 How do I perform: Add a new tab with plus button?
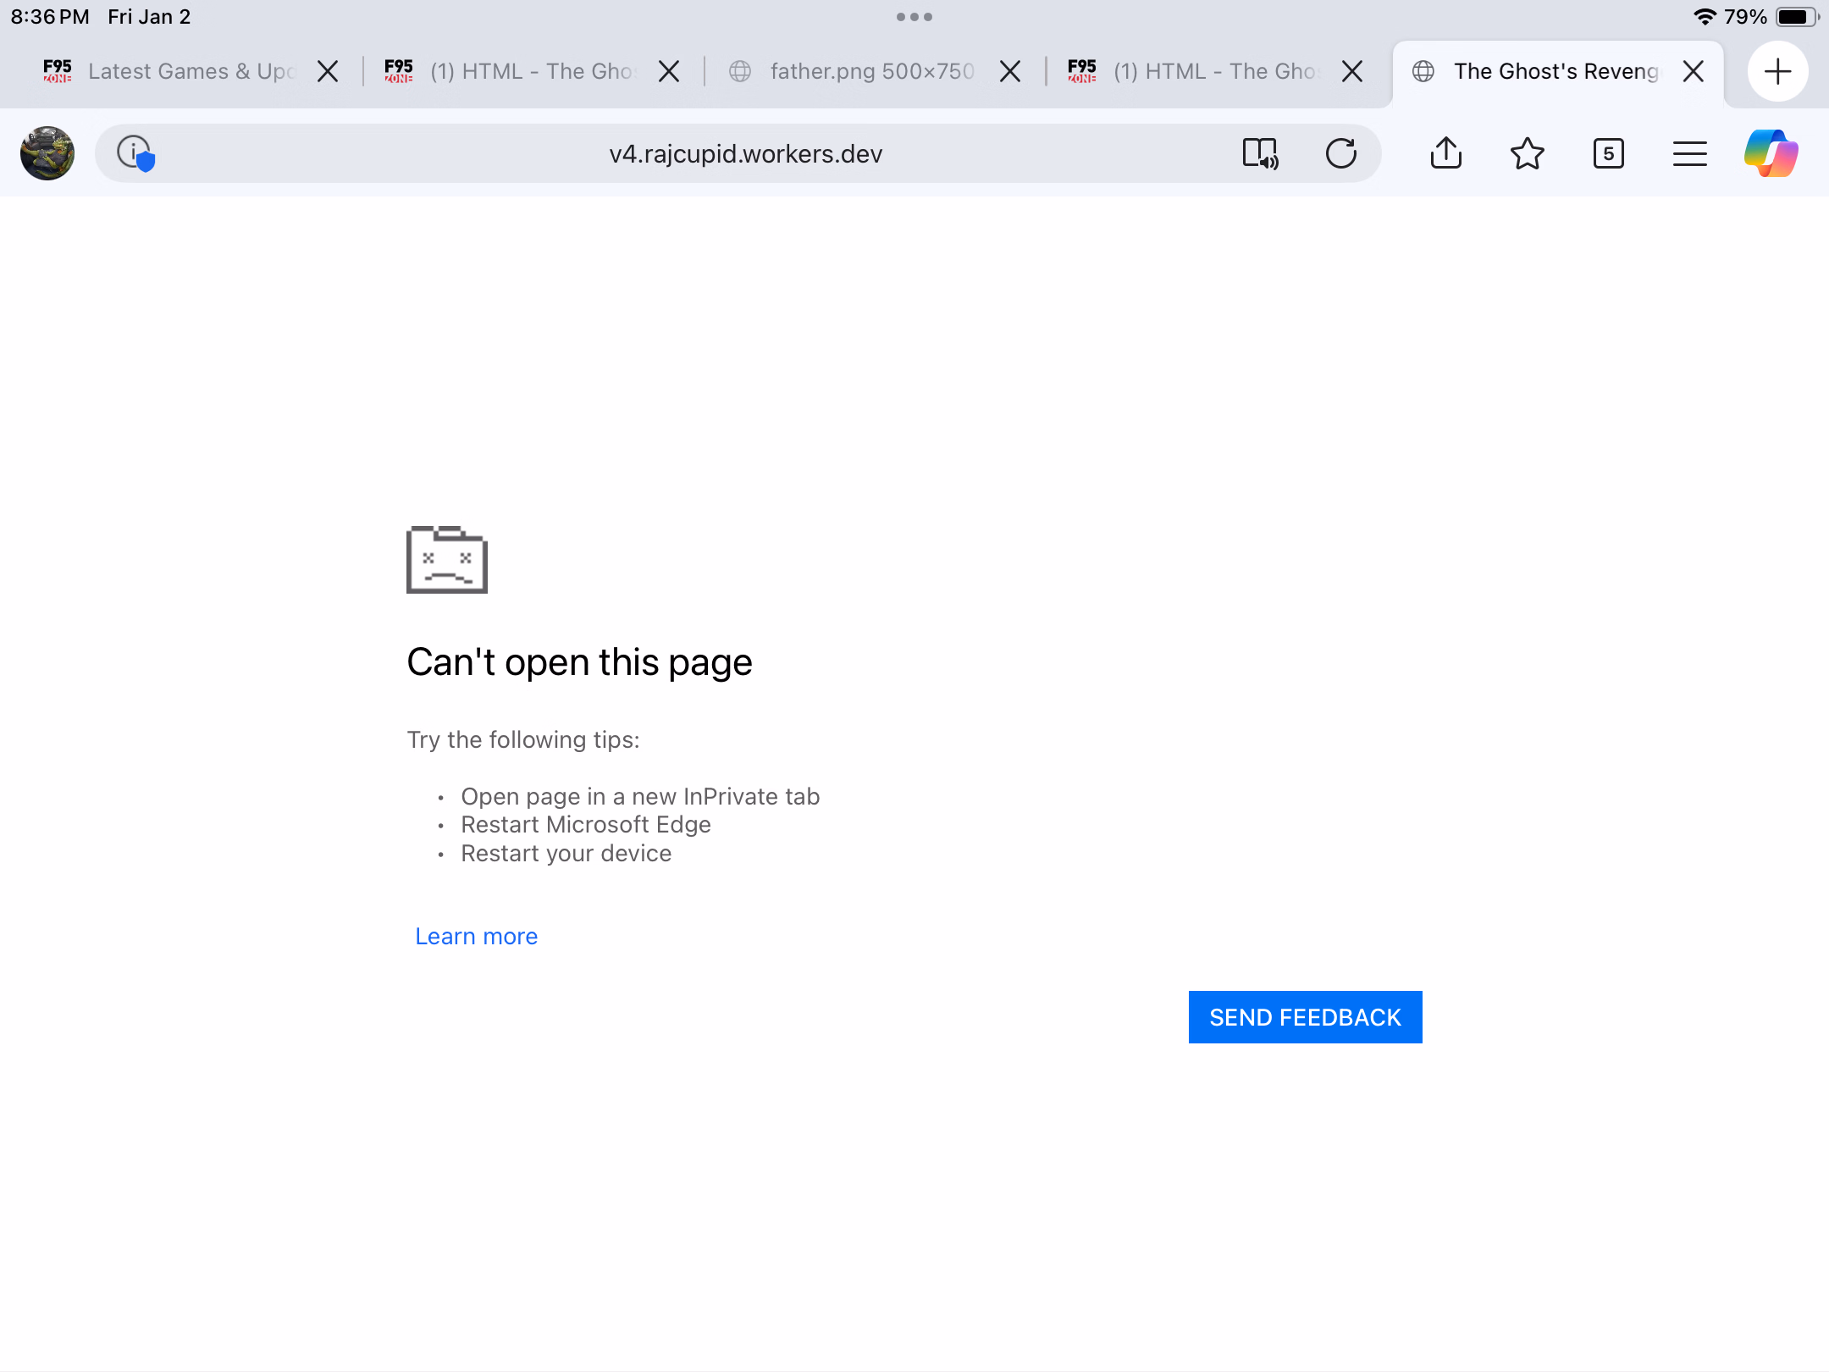tap(1777, 71)
